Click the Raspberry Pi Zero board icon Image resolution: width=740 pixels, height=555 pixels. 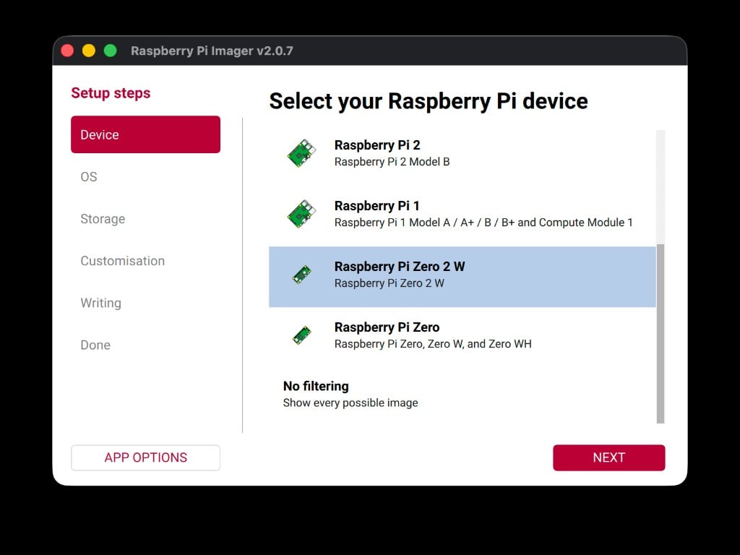[x=302, y=335]
